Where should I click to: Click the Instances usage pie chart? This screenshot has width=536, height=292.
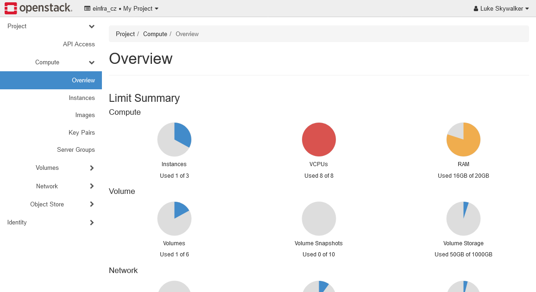coord(174,139)
